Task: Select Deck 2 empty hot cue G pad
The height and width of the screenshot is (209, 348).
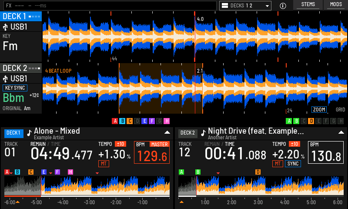Action: click(333, 121)
